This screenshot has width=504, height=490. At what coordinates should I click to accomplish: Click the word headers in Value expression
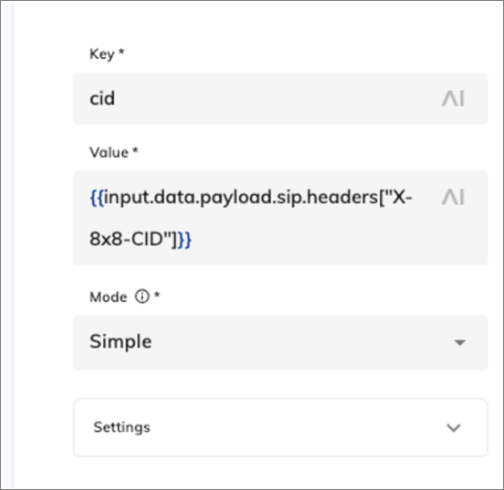coord(342,197)
